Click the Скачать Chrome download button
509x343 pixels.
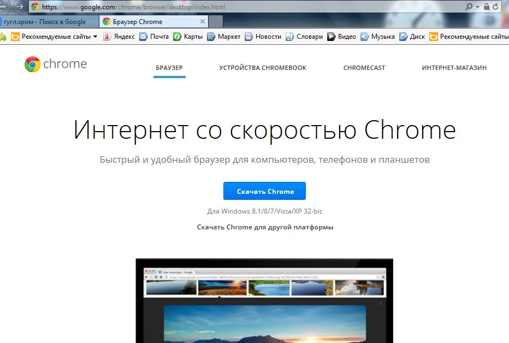point(264,191)
